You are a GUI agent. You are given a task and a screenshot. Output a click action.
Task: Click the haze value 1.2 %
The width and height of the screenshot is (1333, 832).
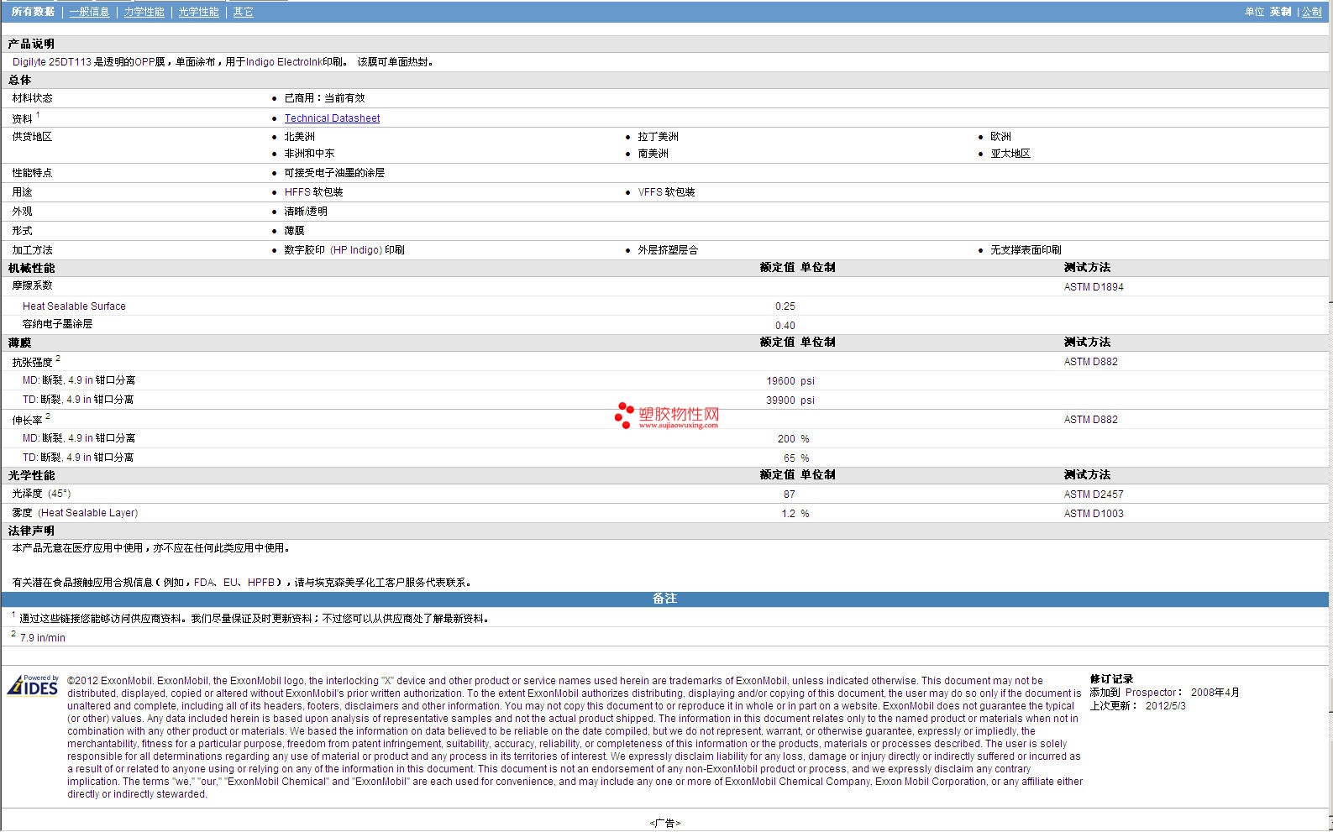(795, 514)
